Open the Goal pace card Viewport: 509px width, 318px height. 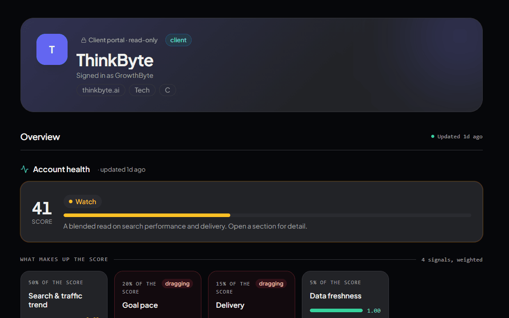pos(158,294)
